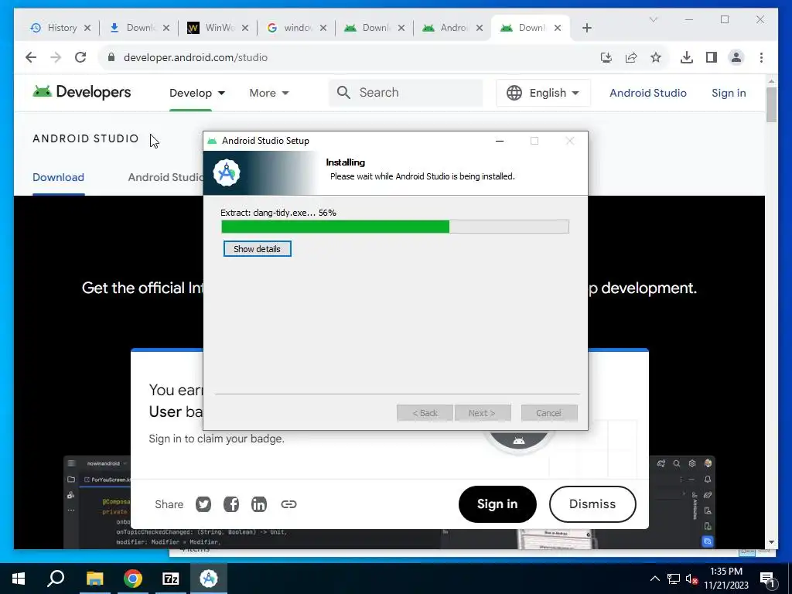792x594 pixels.
Task: Show hidden system tray icons
Action: tap(654, 579)
